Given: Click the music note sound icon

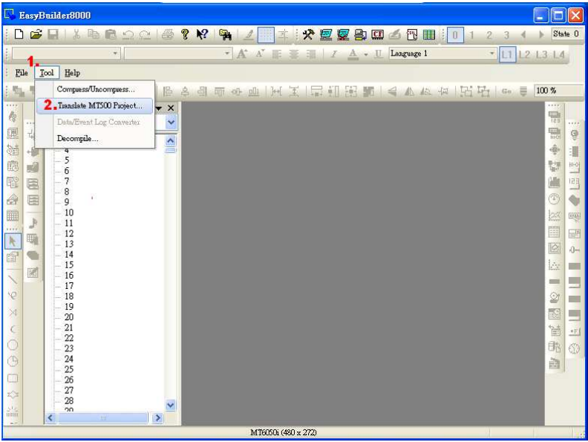Looking at the screenshot, I should pyautogui.click(x=33, y=223).
